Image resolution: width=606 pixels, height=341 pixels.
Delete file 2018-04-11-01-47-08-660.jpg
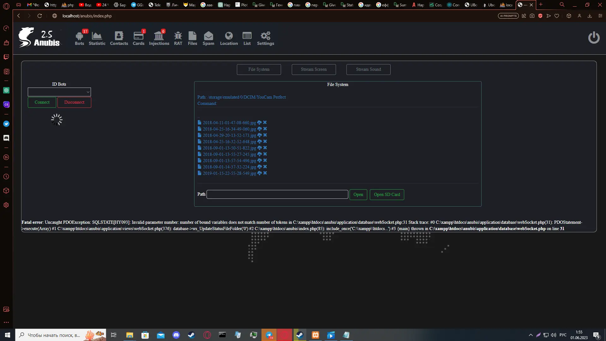pos(265,123)
